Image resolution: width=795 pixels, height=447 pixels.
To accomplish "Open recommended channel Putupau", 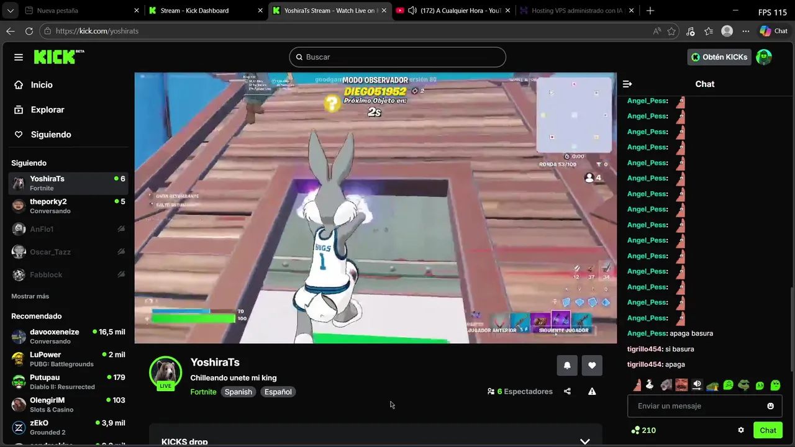I will point(68,382).
